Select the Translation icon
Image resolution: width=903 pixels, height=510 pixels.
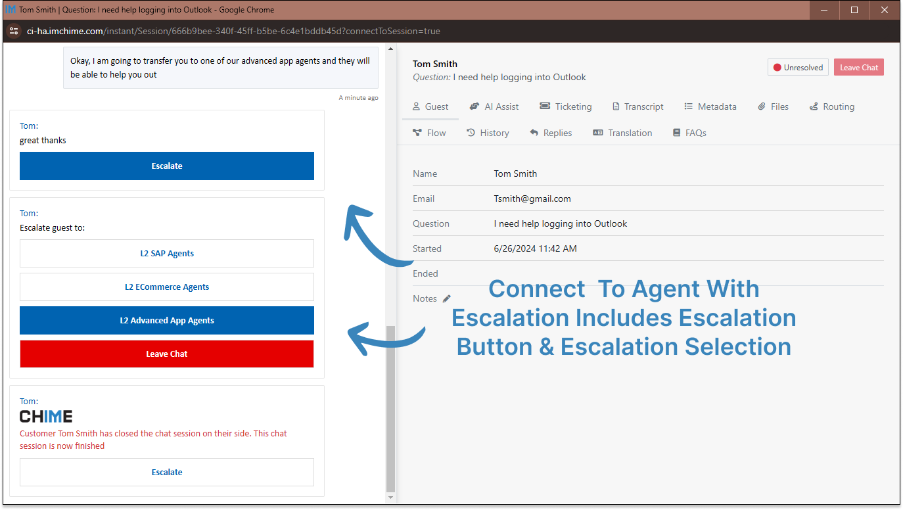(x=597, y=132)
